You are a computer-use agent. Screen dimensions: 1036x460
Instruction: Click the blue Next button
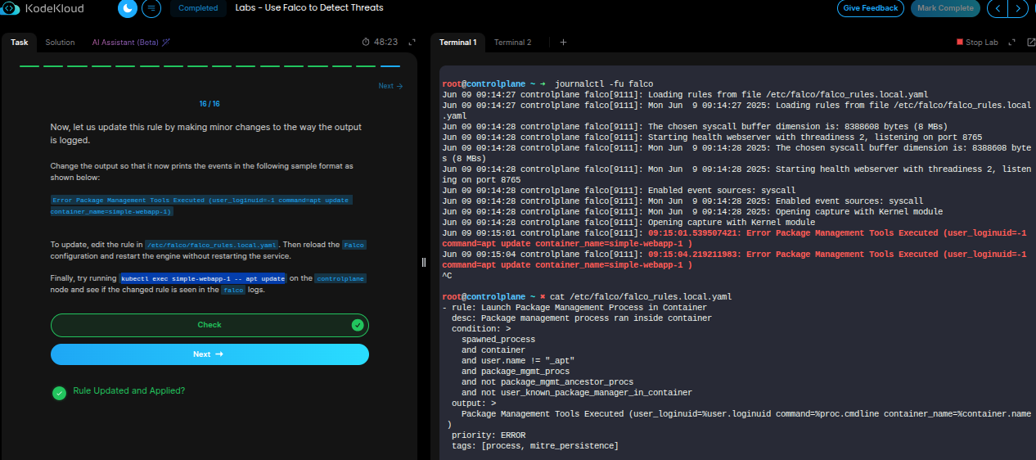coord(209,354)
